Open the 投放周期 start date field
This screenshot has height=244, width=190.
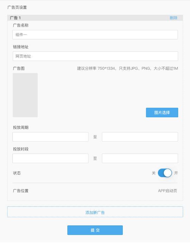tap(50, 137)
